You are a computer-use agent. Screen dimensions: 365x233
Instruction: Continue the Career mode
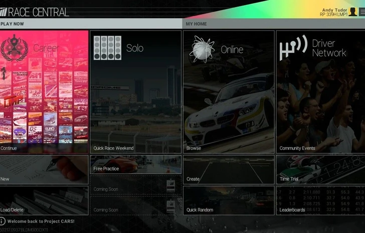44,92
